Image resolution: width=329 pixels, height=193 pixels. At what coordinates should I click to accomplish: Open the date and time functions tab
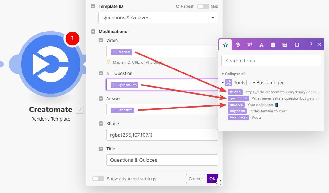pos(273,45)
